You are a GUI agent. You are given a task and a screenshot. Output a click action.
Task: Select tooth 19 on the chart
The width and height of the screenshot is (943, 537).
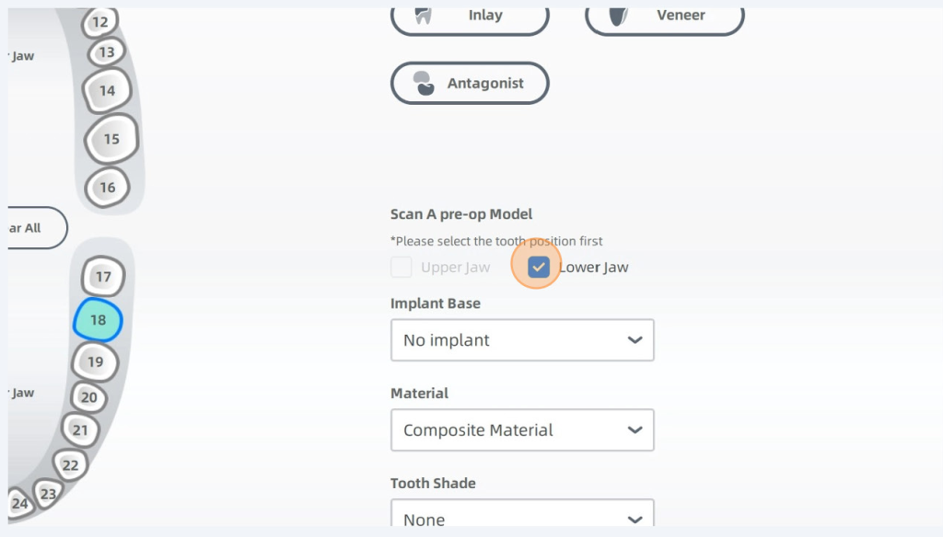(96, 361)
